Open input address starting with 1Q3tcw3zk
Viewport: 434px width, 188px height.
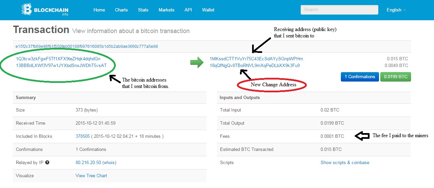[x=58, y=59]
